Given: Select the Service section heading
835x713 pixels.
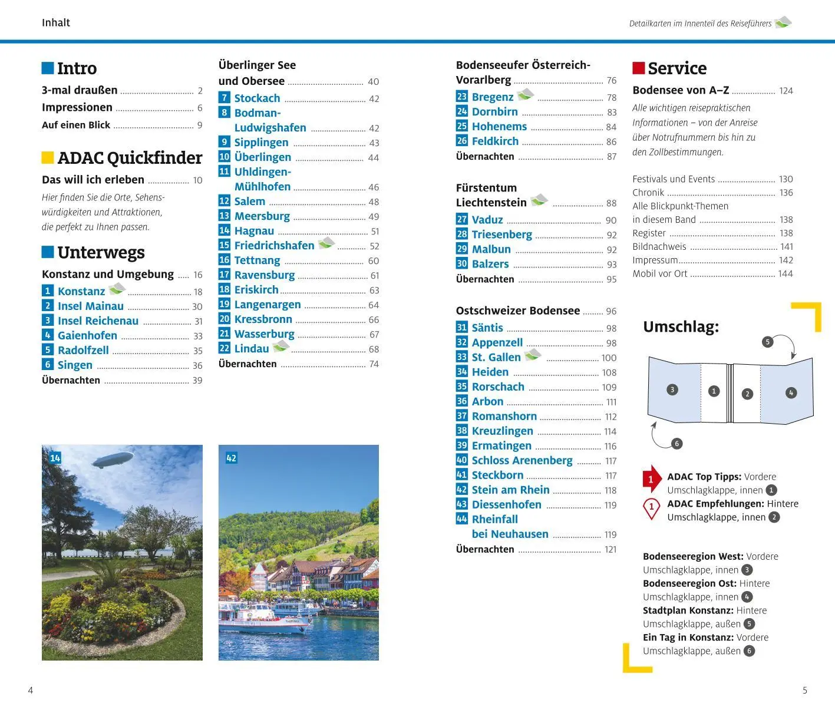Looking at the screenshot, I should (677, 68).
